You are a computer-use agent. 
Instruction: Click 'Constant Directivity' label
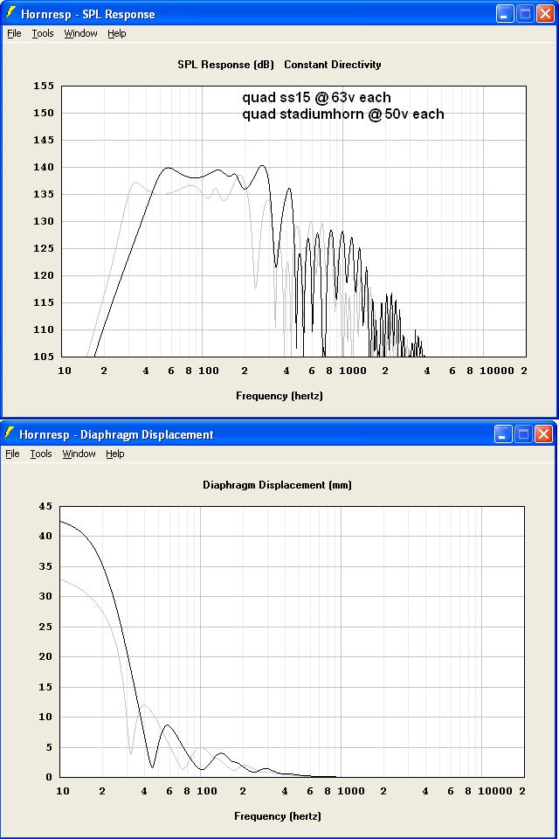[333, 65]
